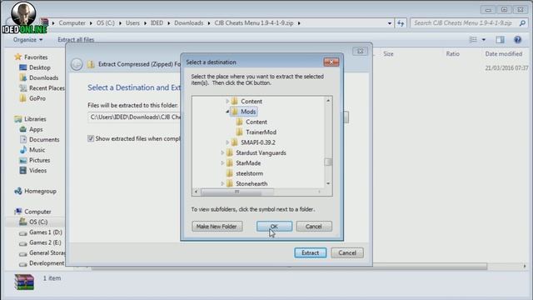Open the Organize menu
The height and width of the screenshot is (300, 533).
[x=27, y=40]
